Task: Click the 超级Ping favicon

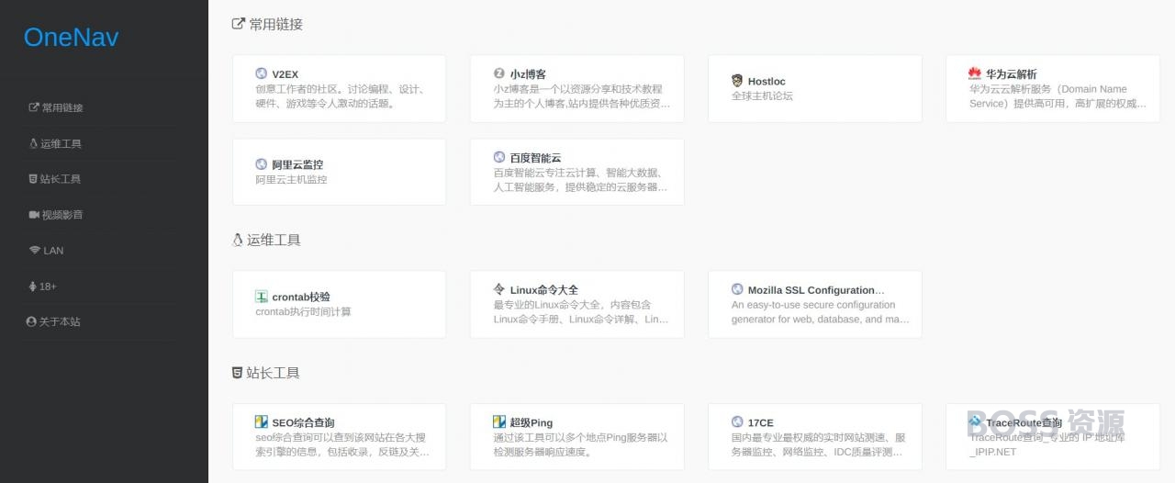Action: tap(499, 422)
